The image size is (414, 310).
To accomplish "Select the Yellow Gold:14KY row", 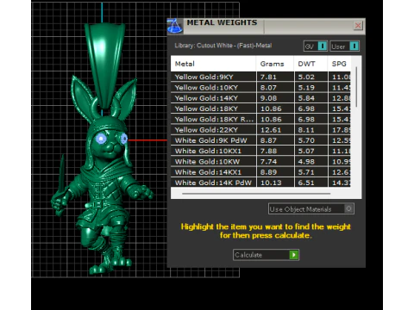I will (x=260, y=98).
